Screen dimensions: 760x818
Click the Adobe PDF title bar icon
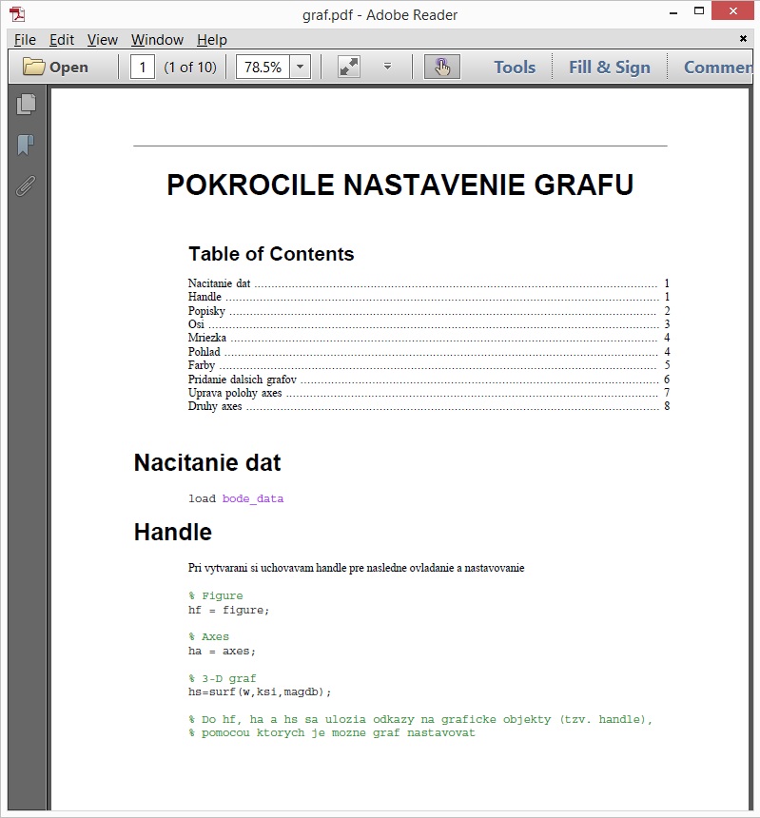pos(18,14)
